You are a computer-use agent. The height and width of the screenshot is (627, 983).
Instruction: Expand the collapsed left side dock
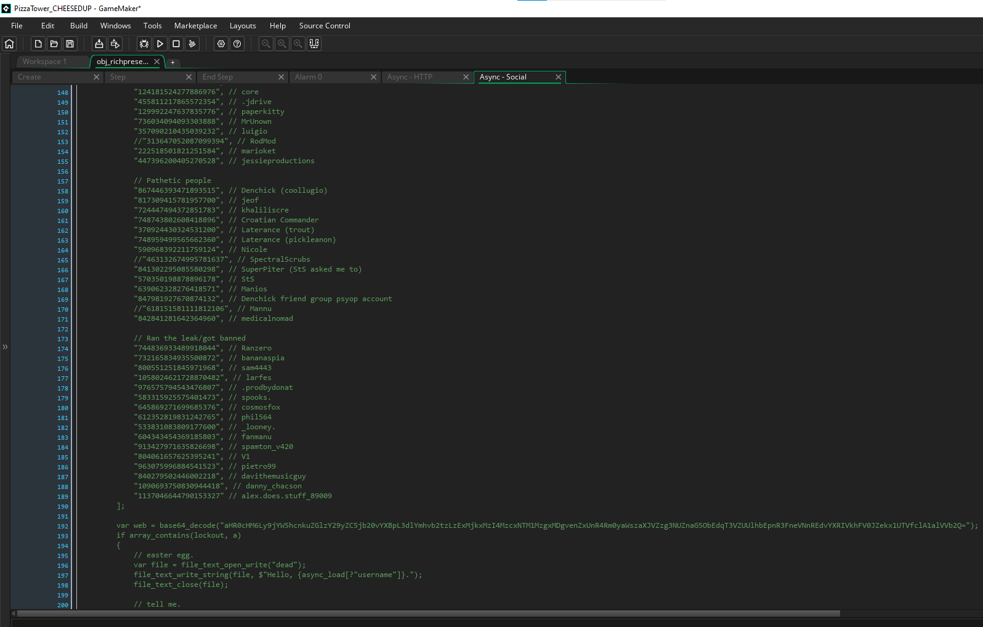click(5, 347)
